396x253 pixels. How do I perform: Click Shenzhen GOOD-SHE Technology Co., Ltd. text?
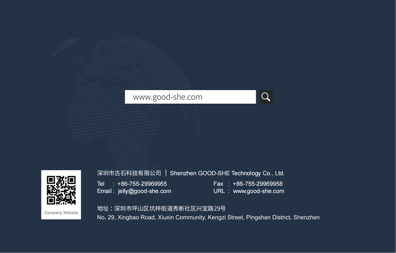pyautogui.click(x=227, y=173)
